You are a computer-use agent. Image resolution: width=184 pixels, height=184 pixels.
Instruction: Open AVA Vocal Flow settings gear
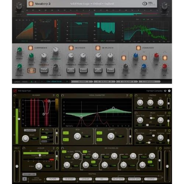169,91
